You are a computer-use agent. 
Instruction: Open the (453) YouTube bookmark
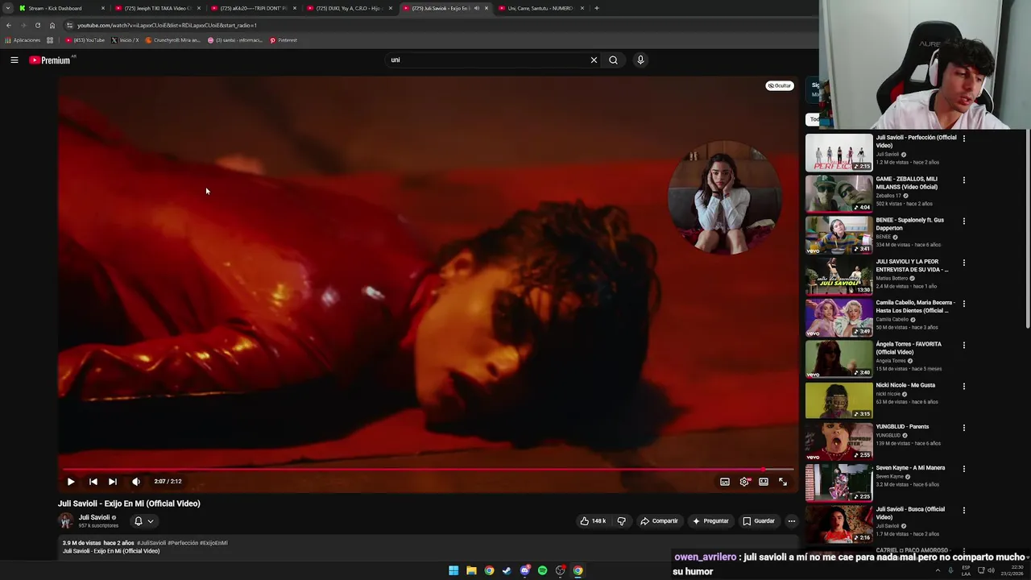[x=85, y=40]
